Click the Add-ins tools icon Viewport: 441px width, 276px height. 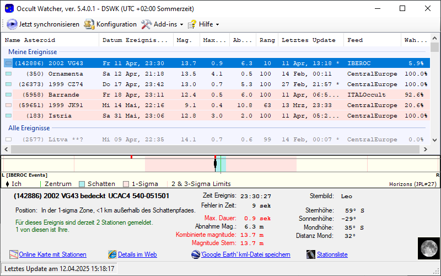(x=146, y=24)
